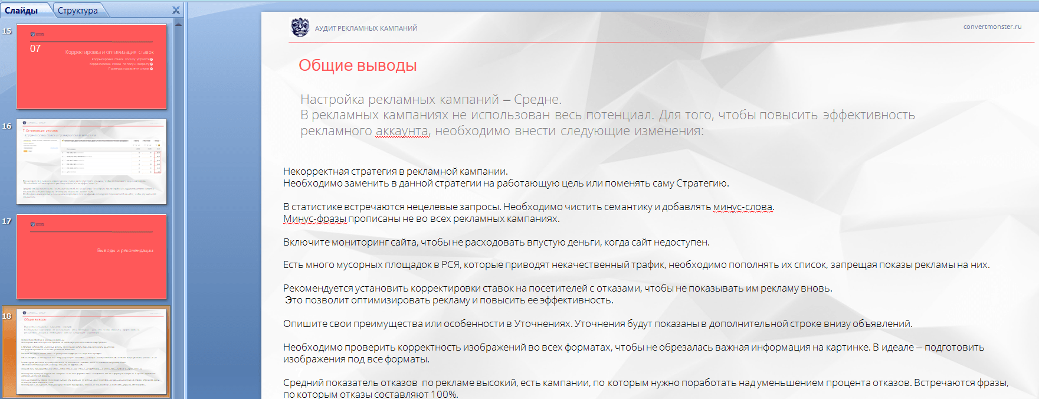Select slide 16 thumbnail
The image size is (1039, 399).
pyautogui.click(x=91, y=162)
